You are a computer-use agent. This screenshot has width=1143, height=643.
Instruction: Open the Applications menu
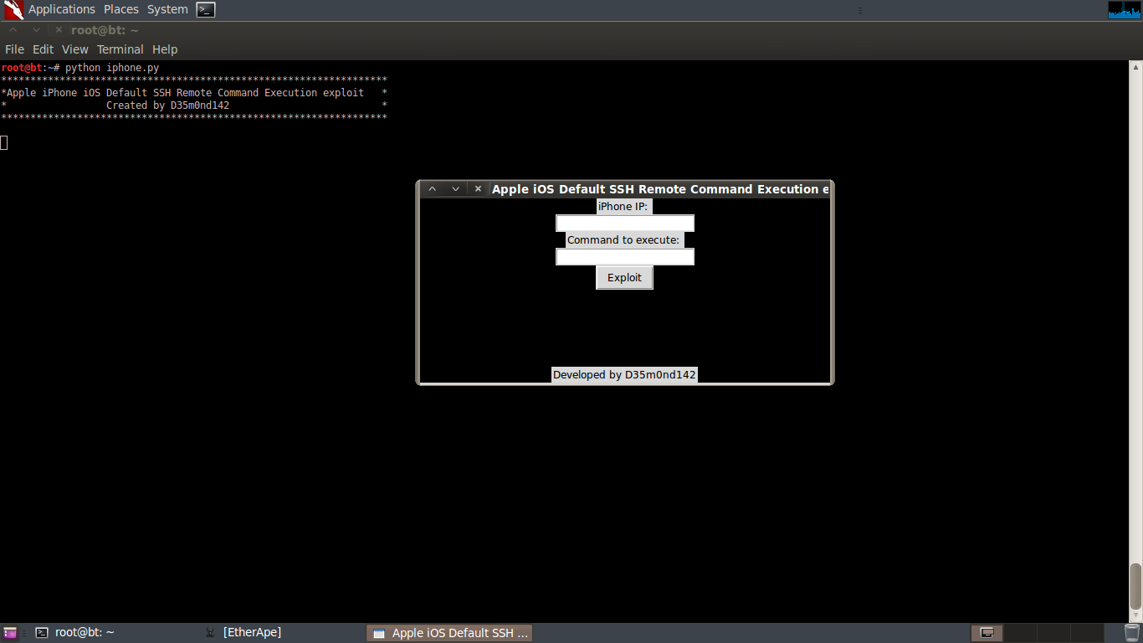[x=62, y=10]
